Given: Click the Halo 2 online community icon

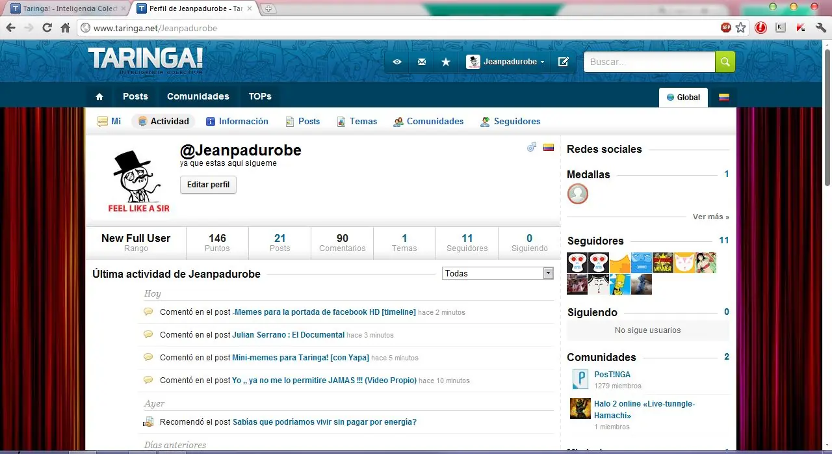Looking at the screenshot, I should point(580,408).
